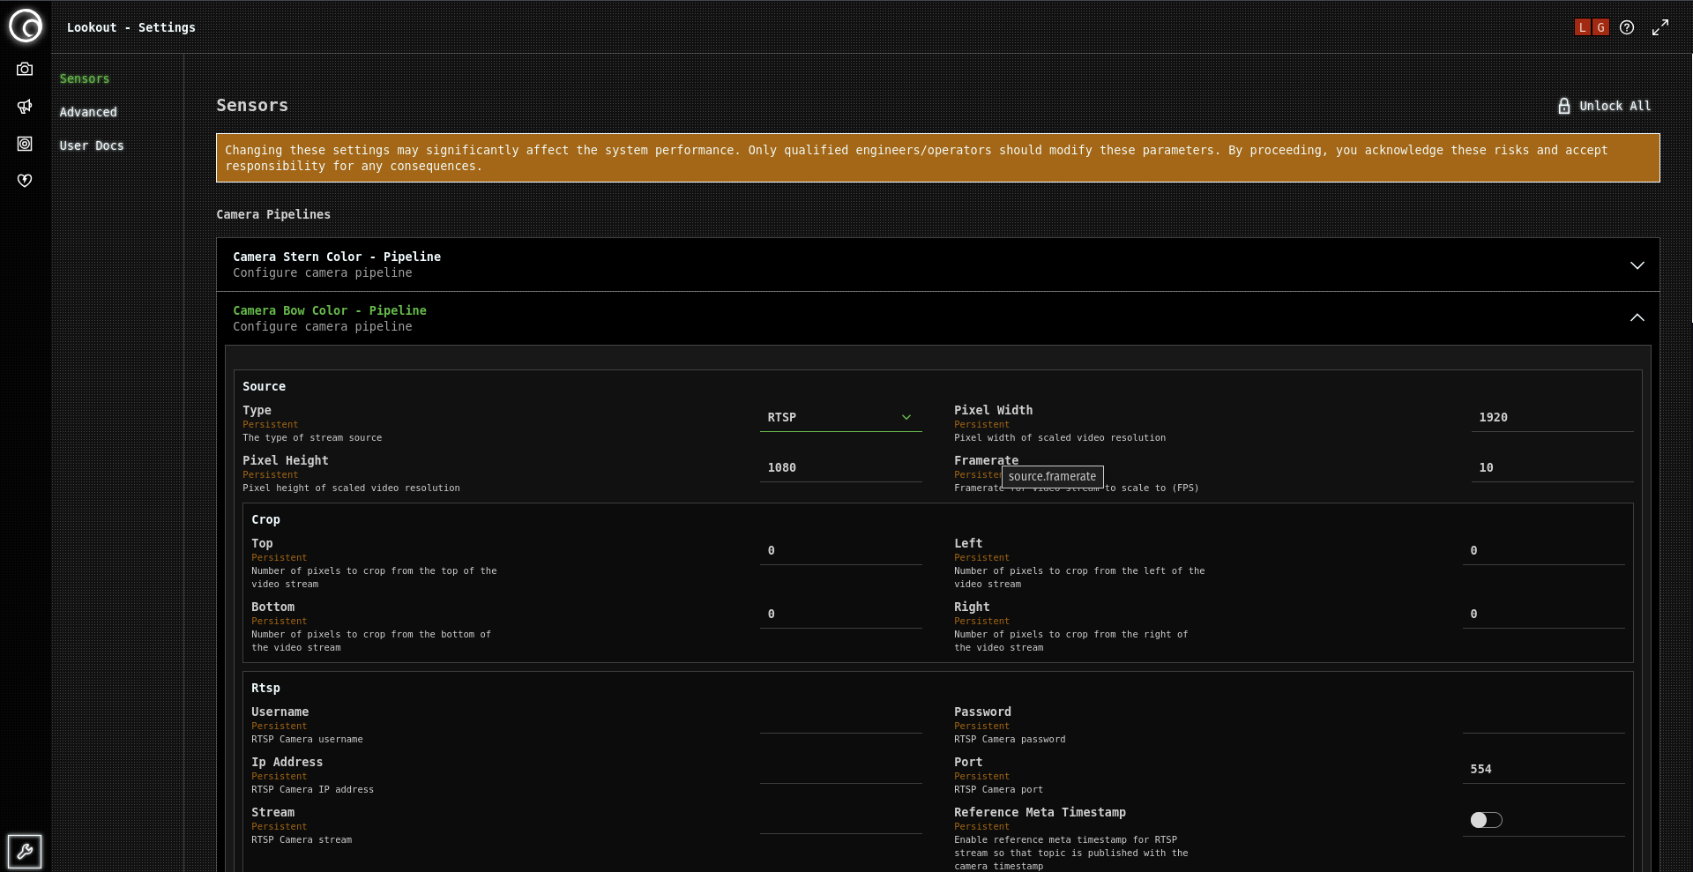This screenshot has width=1693, height=872.
Task: Click the heart health status icon
Action: click(x=25, y=180)
